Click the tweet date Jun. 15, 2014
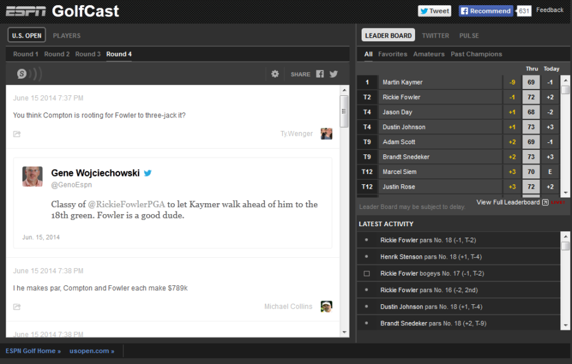Viewport: 572px width, 364px height. [x=41, y=237]
